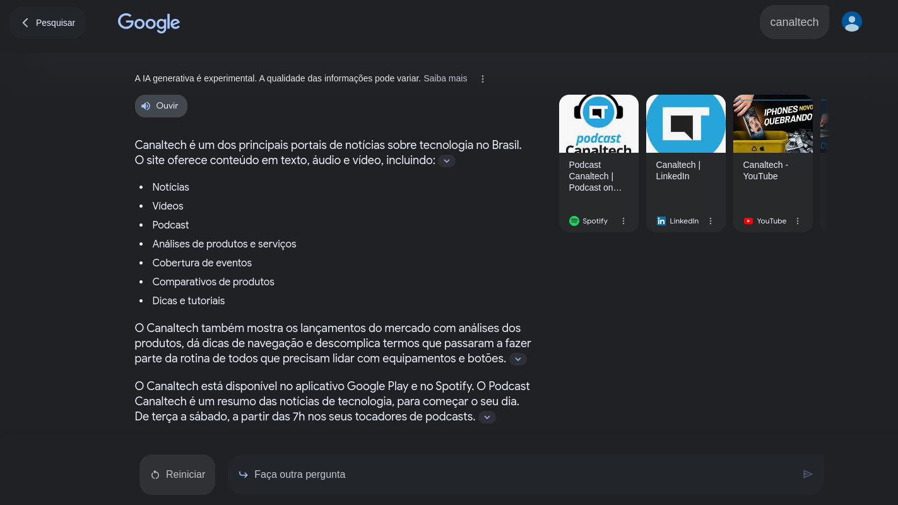This screenshot has width=898, height=505.
Task: Open the three-dot menu beside Saiba mais
Action: coord(483,79)
